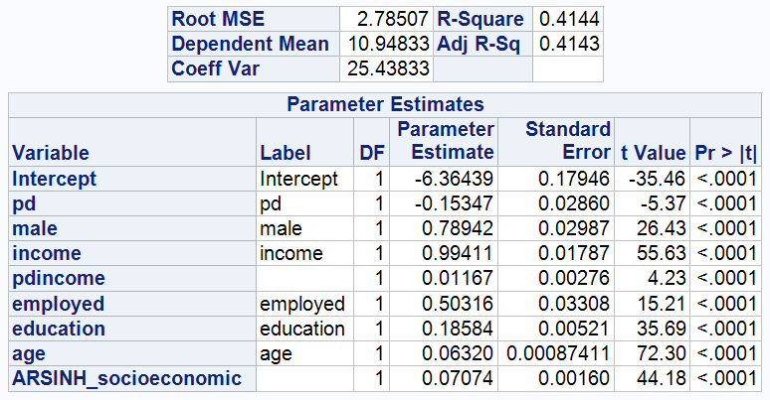
Task: Select the male variable row name
Action: point(35,228)
